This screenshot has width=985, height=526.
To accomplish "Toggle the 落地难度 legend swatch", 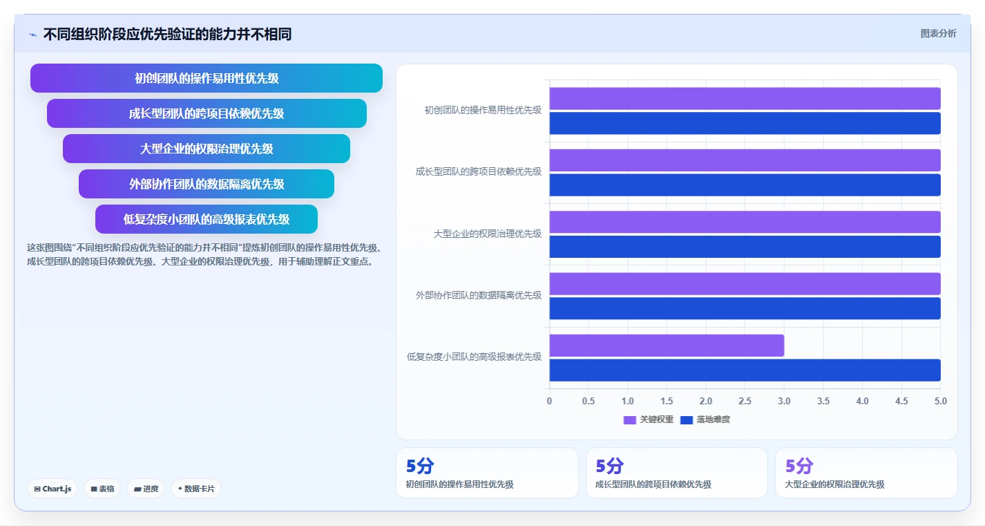I will (687, 420).
